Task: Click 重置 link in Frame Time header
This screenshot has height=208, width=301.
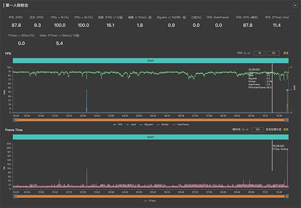Action: [286, 129]
